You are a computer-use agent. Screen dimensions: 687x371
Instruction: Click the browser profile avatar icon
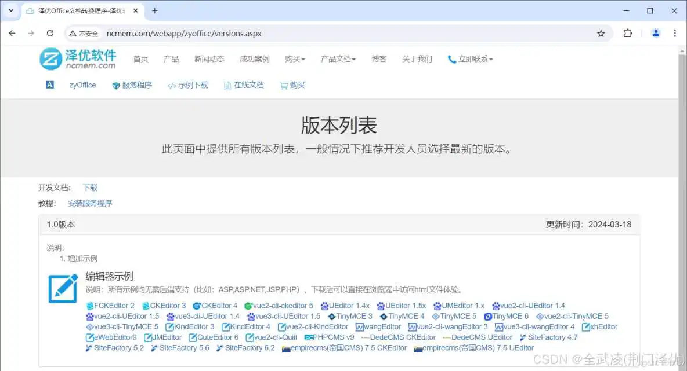(x=655, y=34)
